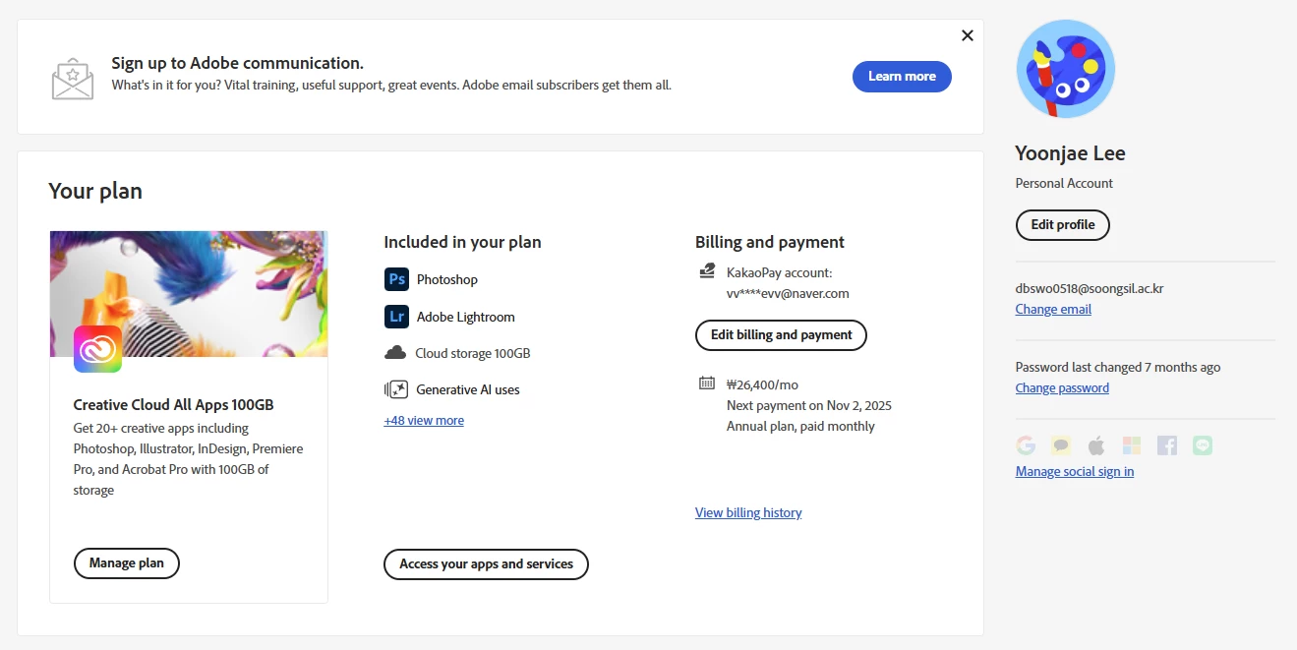Image resolution: width=1297 pixels, height=650 pixels.
Task: Click the Adobe Lightroom text label
Action: pos(466,318)
